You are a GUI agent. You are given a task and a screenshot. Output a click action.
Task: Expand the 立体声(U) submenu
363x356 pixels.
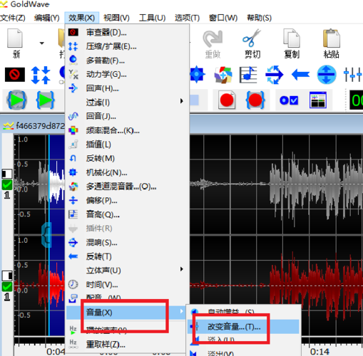click(127, 271)
